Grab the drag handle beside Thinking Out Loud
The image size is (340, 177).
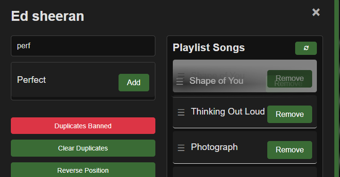pos(181,112)
